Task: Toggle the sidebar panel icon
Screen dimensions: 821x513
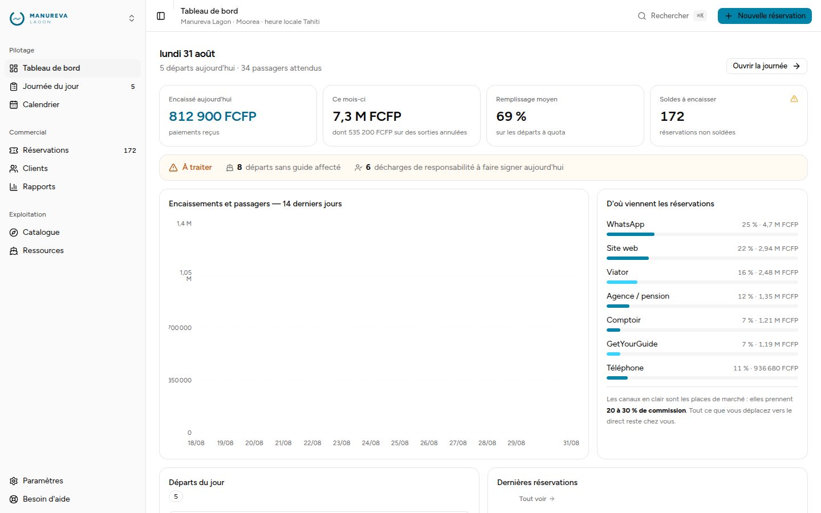Action: pos(161,16)
